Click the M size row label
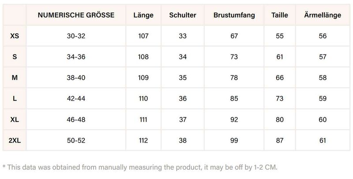Viewport: 353px width, 179px height. pyautogui.click(x=15, y=78)
